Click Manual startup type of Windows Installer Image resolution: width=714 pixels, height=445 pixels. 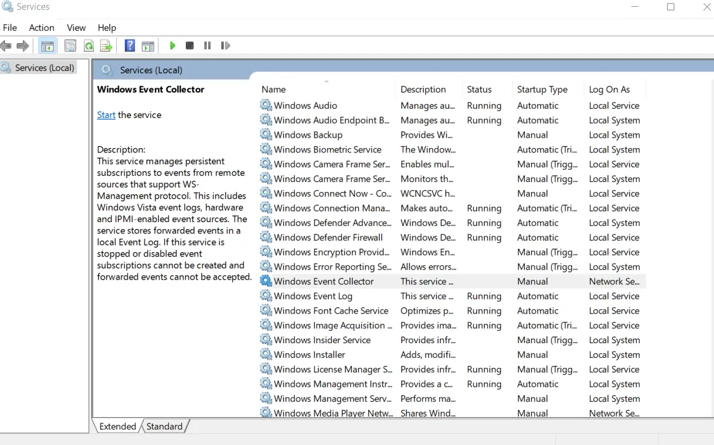click(x=532, y=355)
